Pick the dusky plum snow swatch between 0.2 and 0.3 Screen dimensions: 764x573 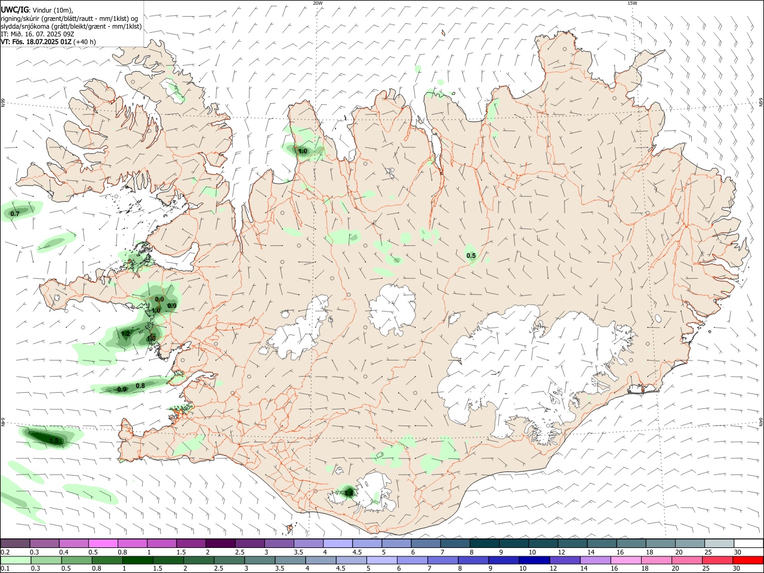point(16,543)
